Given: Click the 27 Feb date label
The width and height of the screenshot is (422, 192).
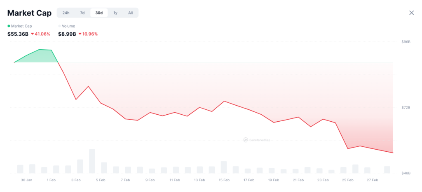Looking at the screenshot, I should [x=372, y=180].
